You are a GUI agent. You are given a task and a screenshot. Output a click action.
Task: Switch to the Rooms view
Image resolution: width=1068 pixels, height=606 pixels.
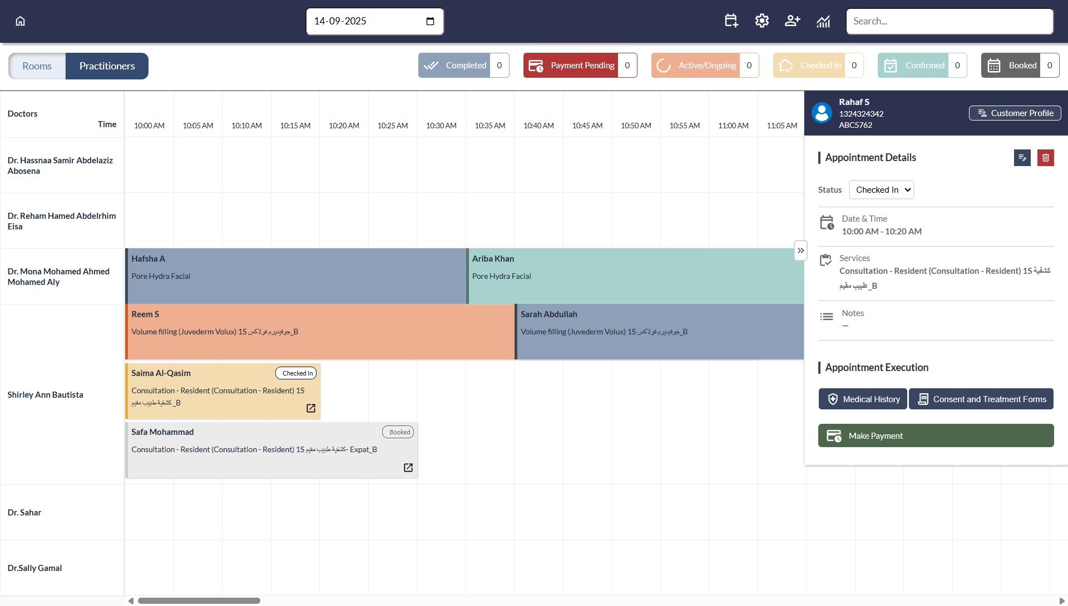[36, 66]
